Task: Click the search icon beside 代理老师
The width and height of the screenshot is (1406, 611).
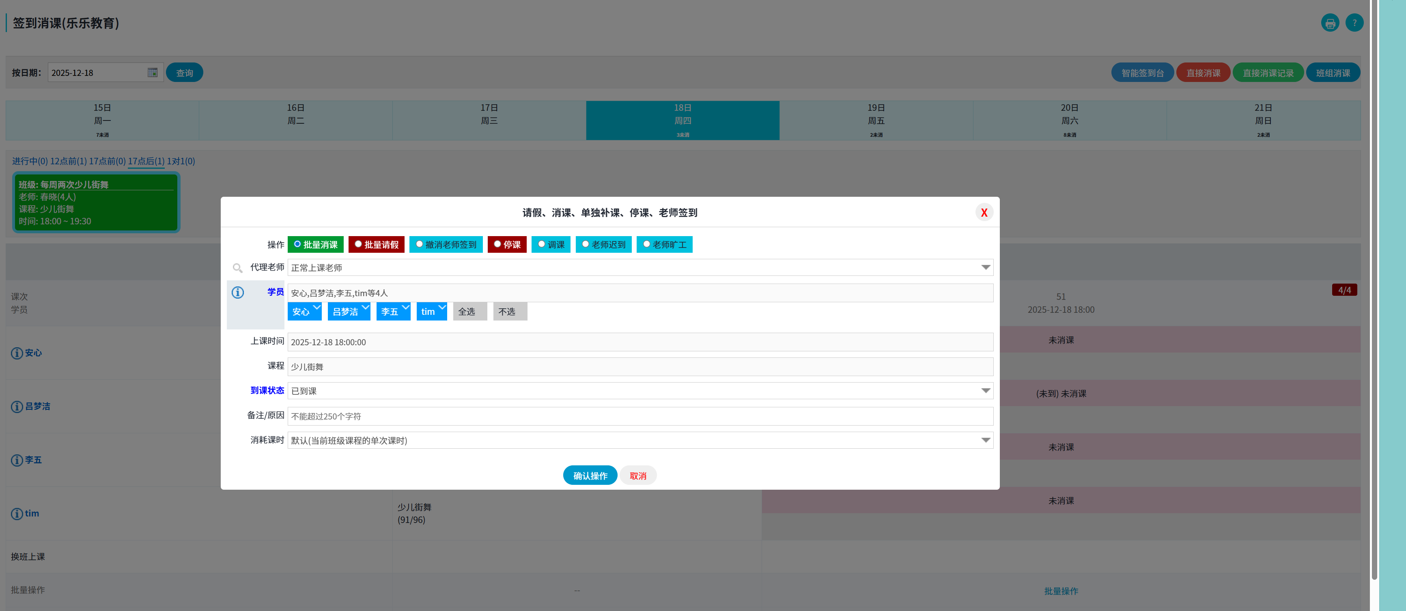Action: 237,268
